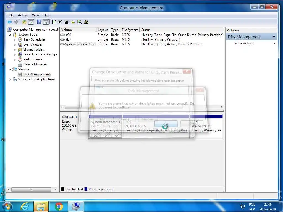The image size is (283, 212).
Task: Collapse the Storage node
Action: (10, 69)
